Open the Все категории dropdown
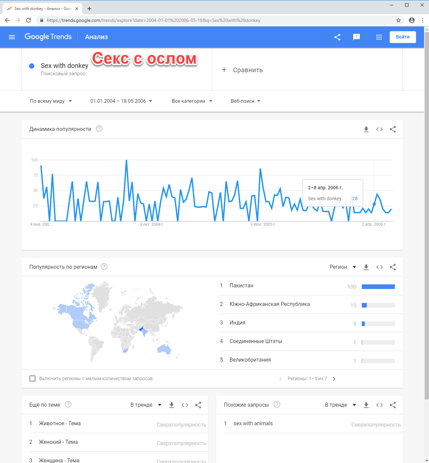 point(192,101)
